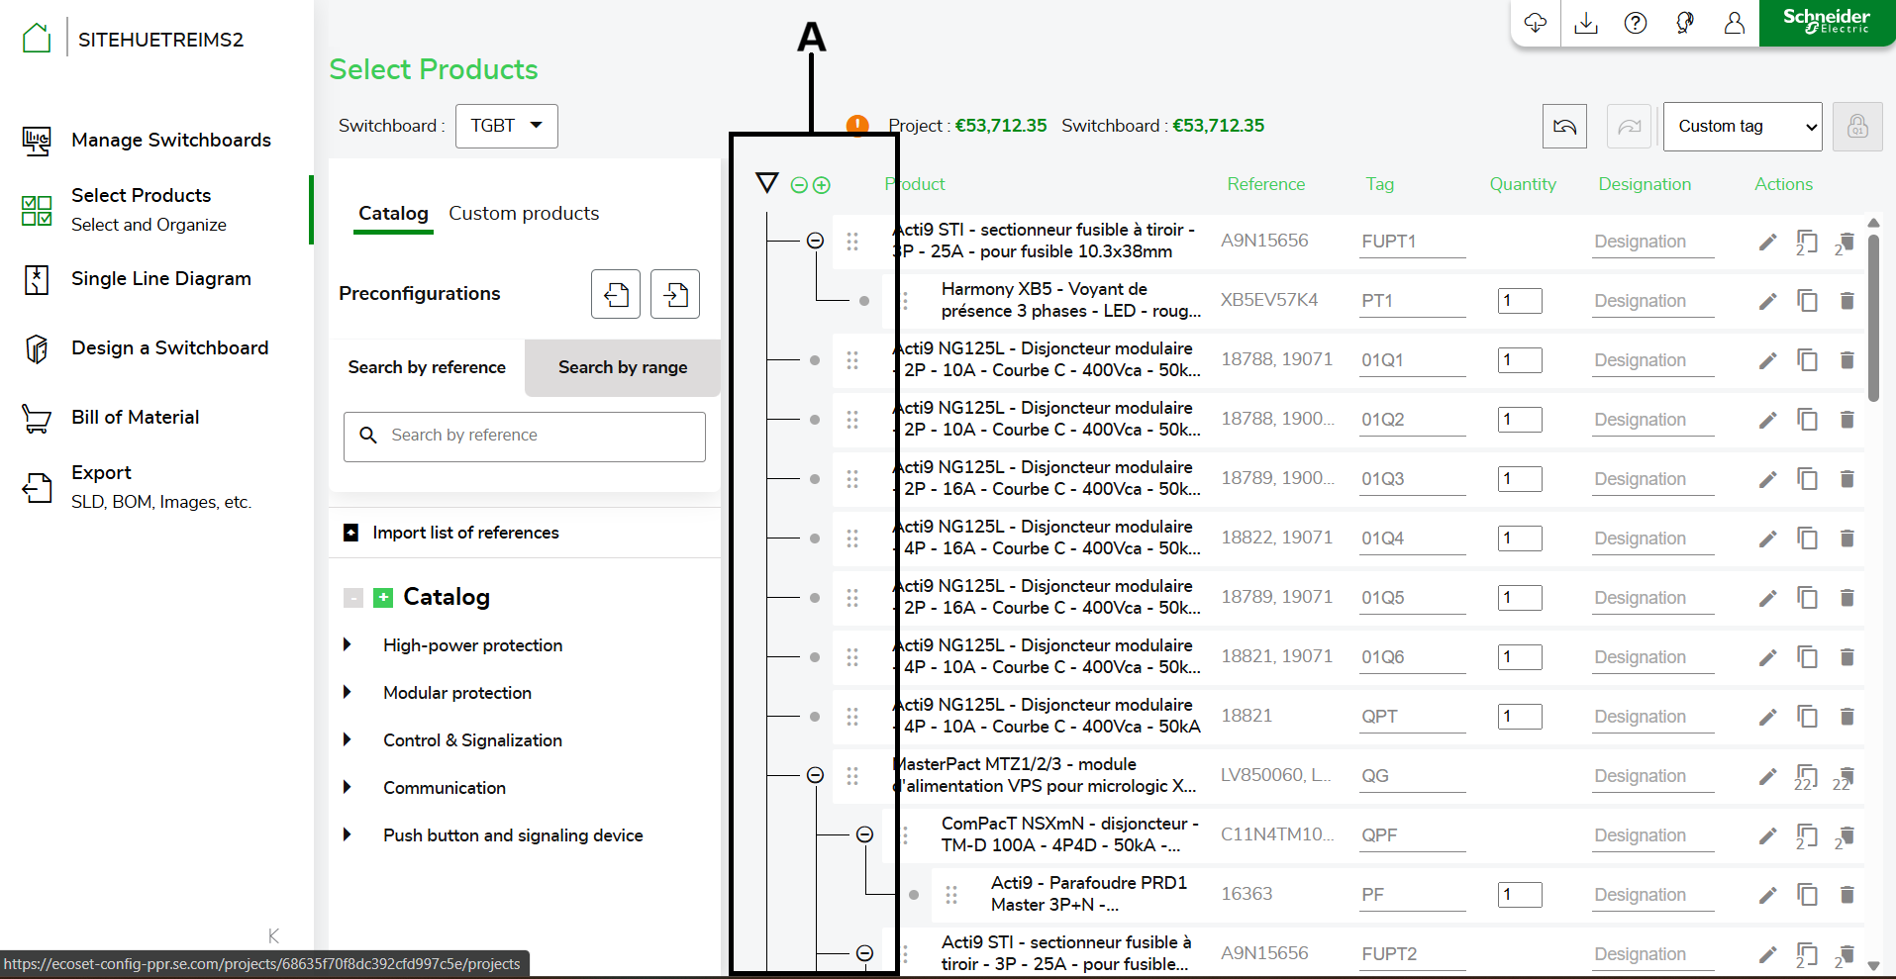Collapse the left sidebar

(274, 935)
